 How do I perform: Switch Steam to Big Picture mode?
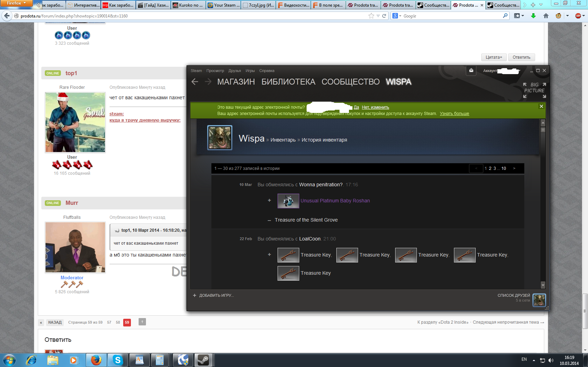tap(534, 90)
